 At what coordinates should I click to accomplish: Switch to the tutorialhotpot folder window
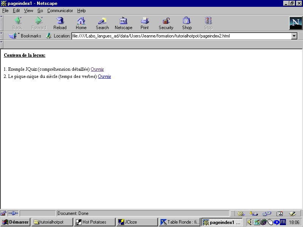pos(52,222)
